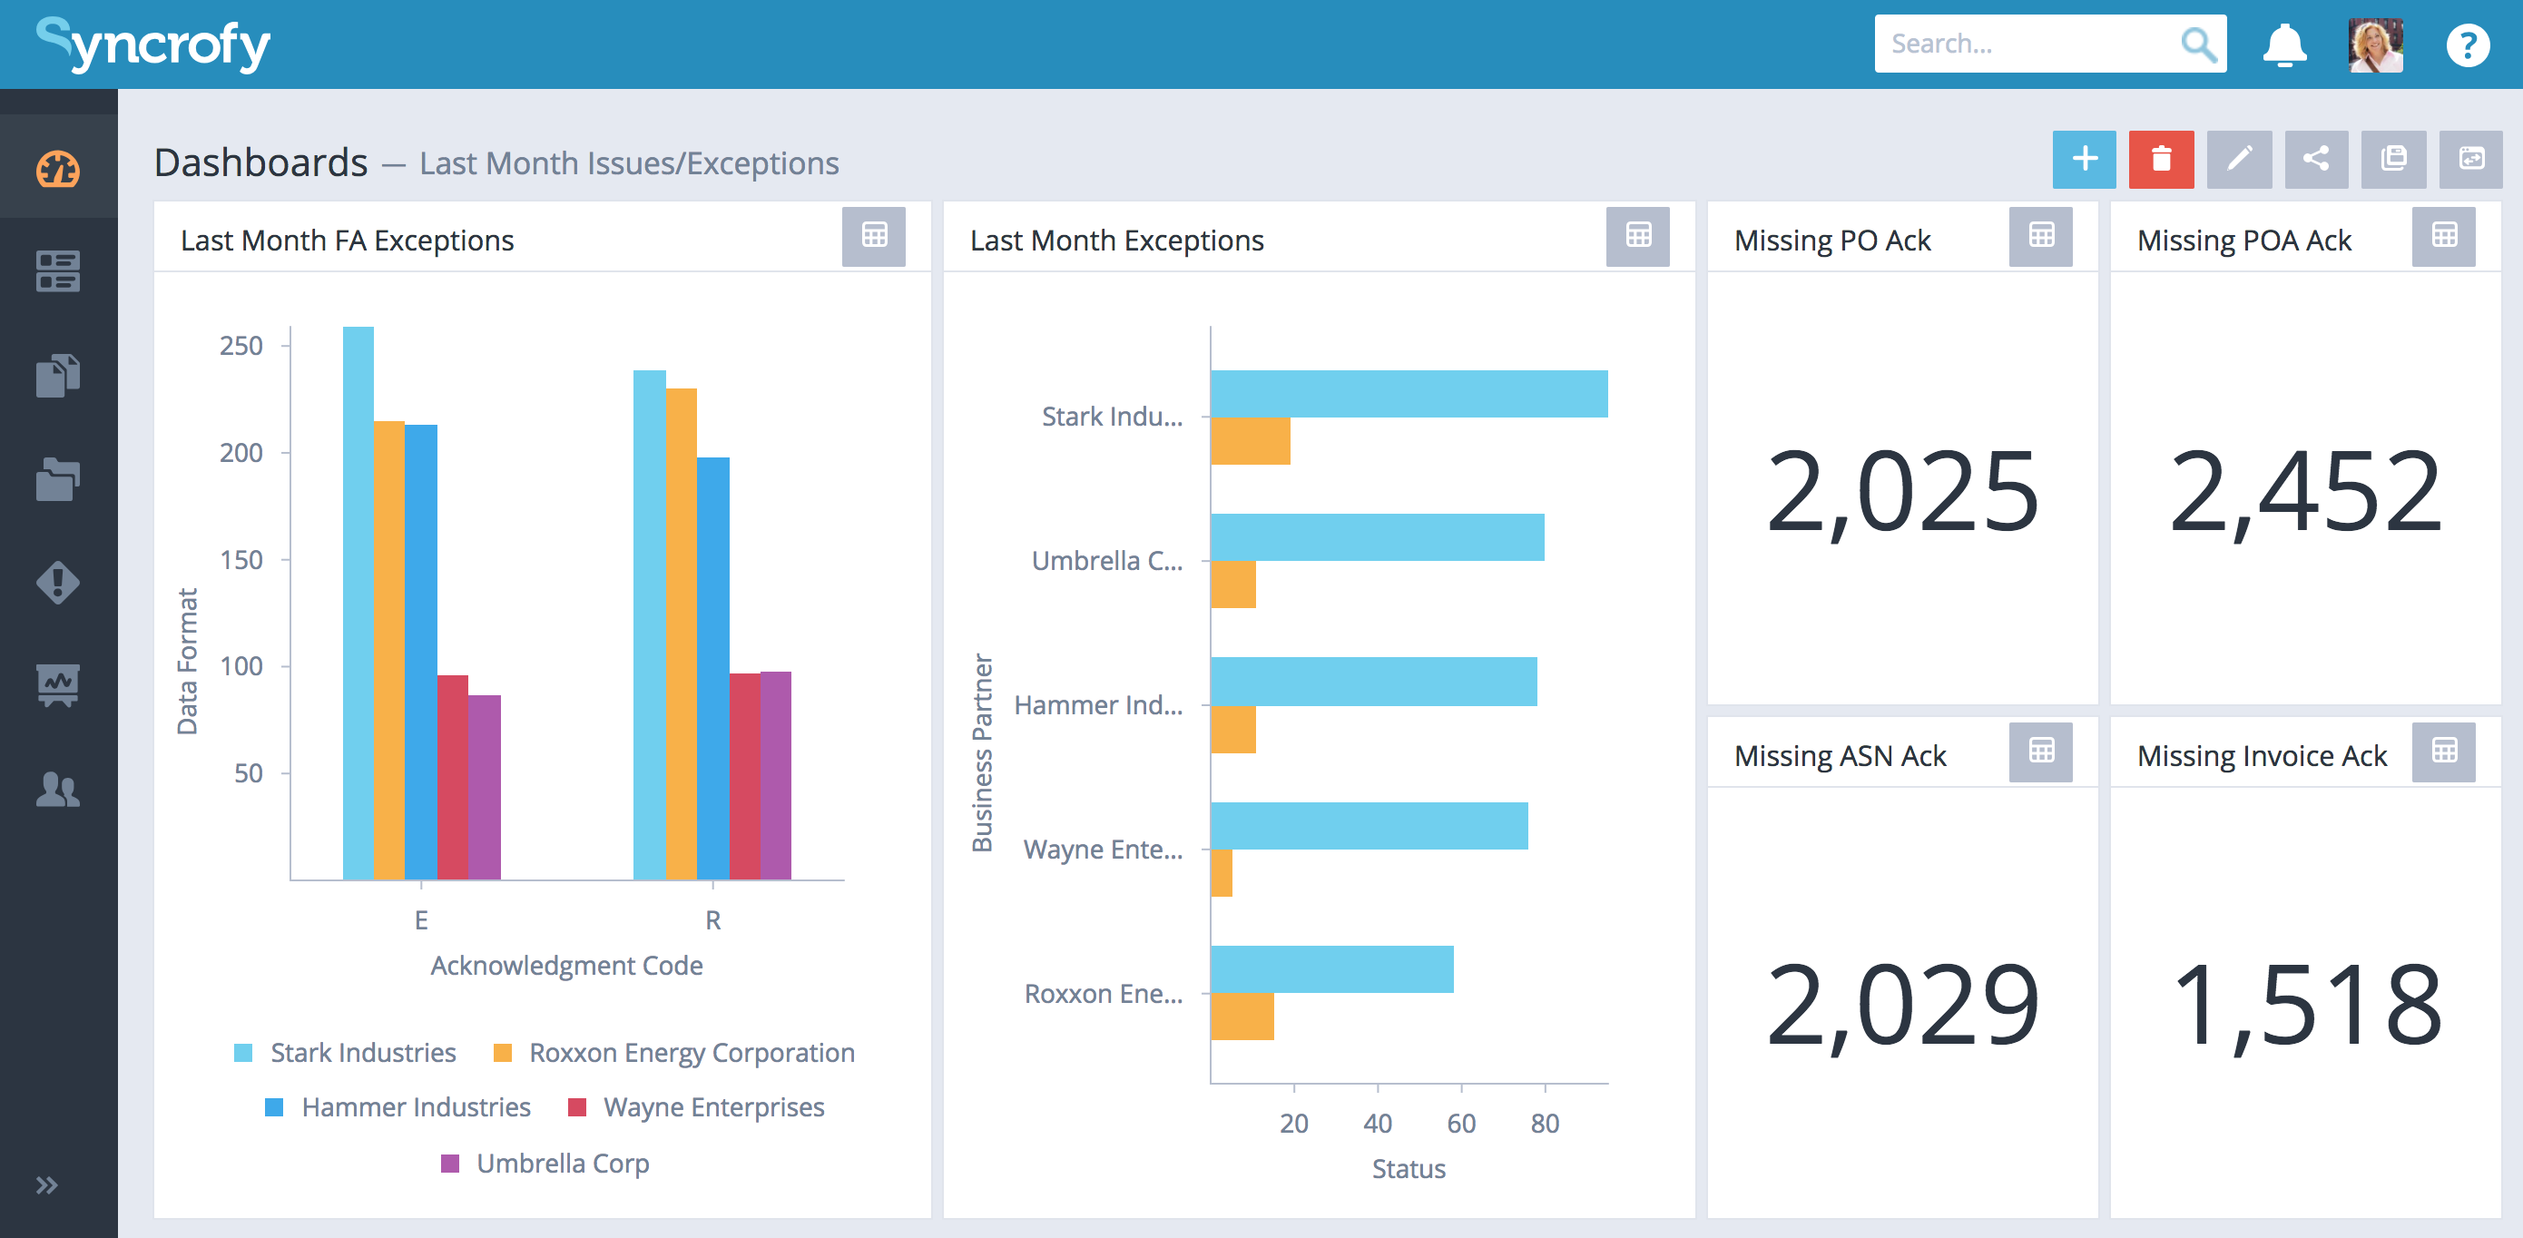Share the dashboard using the share icon
Image resolution: width=2523 pixels, height=1238 pixels.
pos(2315,159)
